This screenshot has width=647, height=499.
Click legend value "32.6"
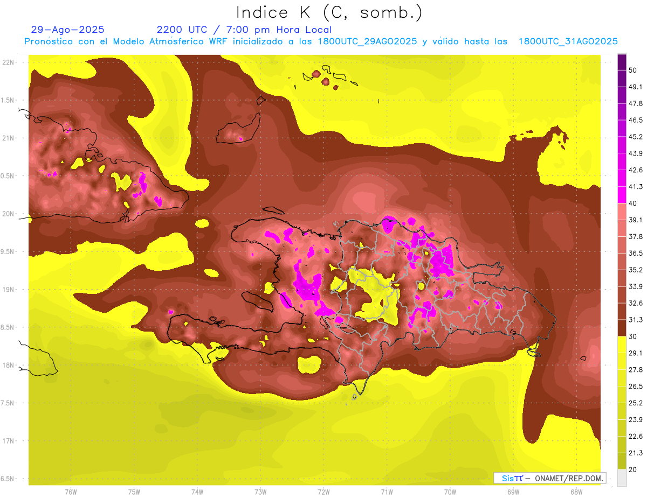(x=635, y=303)
